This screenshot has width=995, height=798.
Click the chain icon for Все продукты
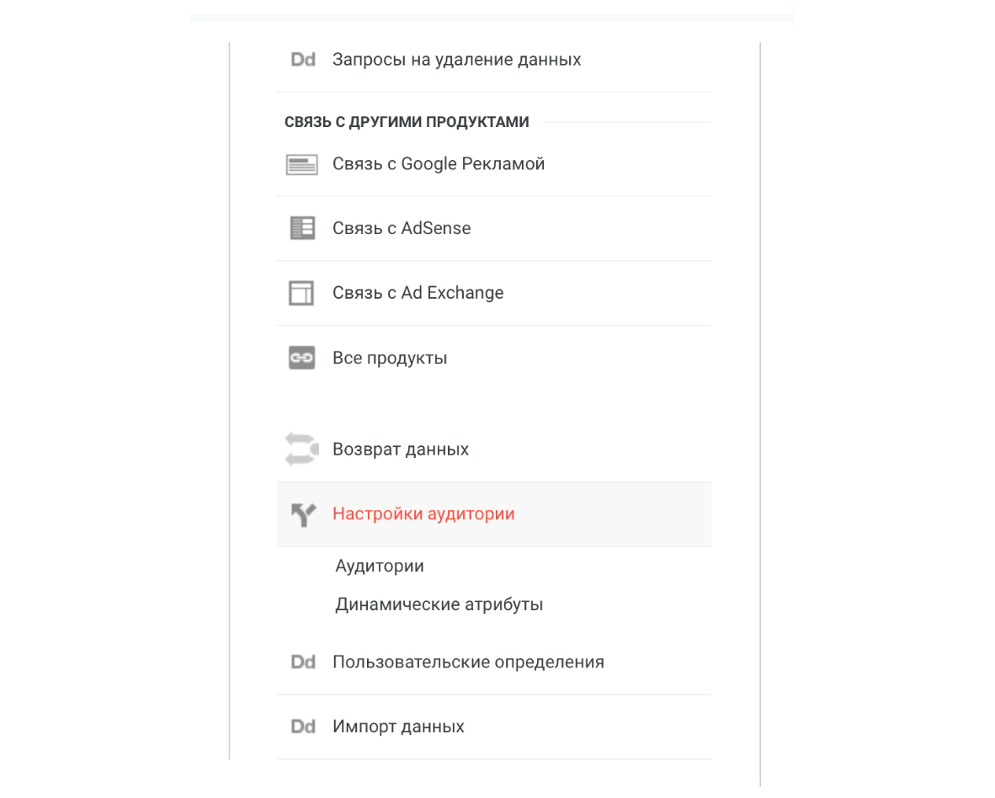click(302, 358)
